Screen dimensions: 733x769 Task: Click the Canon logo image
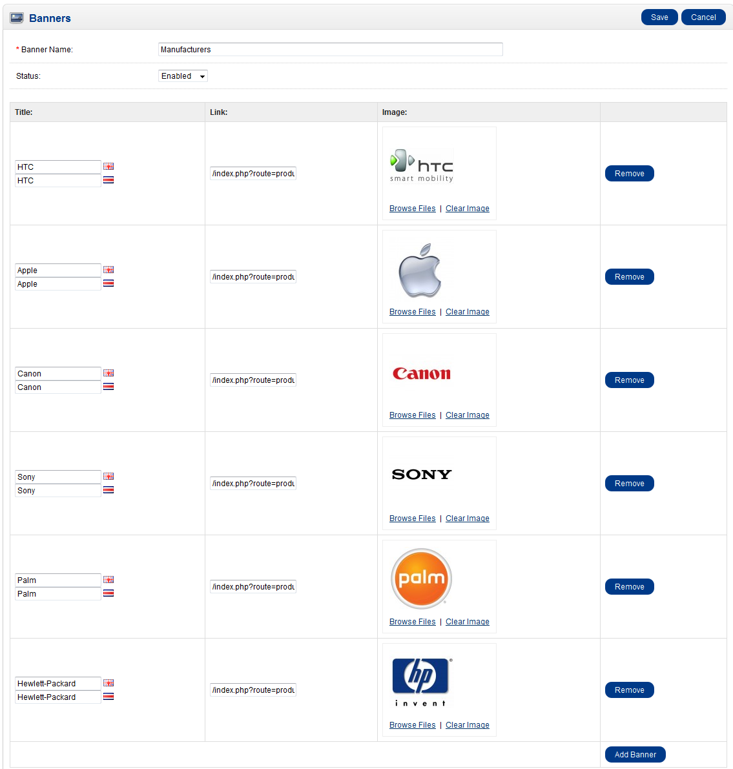click(x=422, y=374)
